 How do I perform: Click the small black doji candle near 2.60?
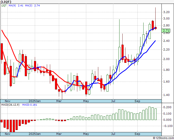[x=146, y=34]
